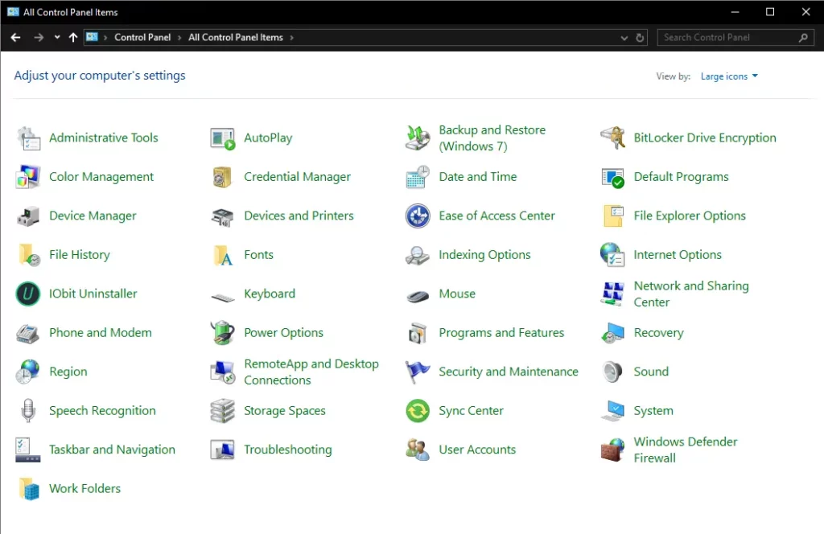Open the Region globe icon

tap(28, 372)
